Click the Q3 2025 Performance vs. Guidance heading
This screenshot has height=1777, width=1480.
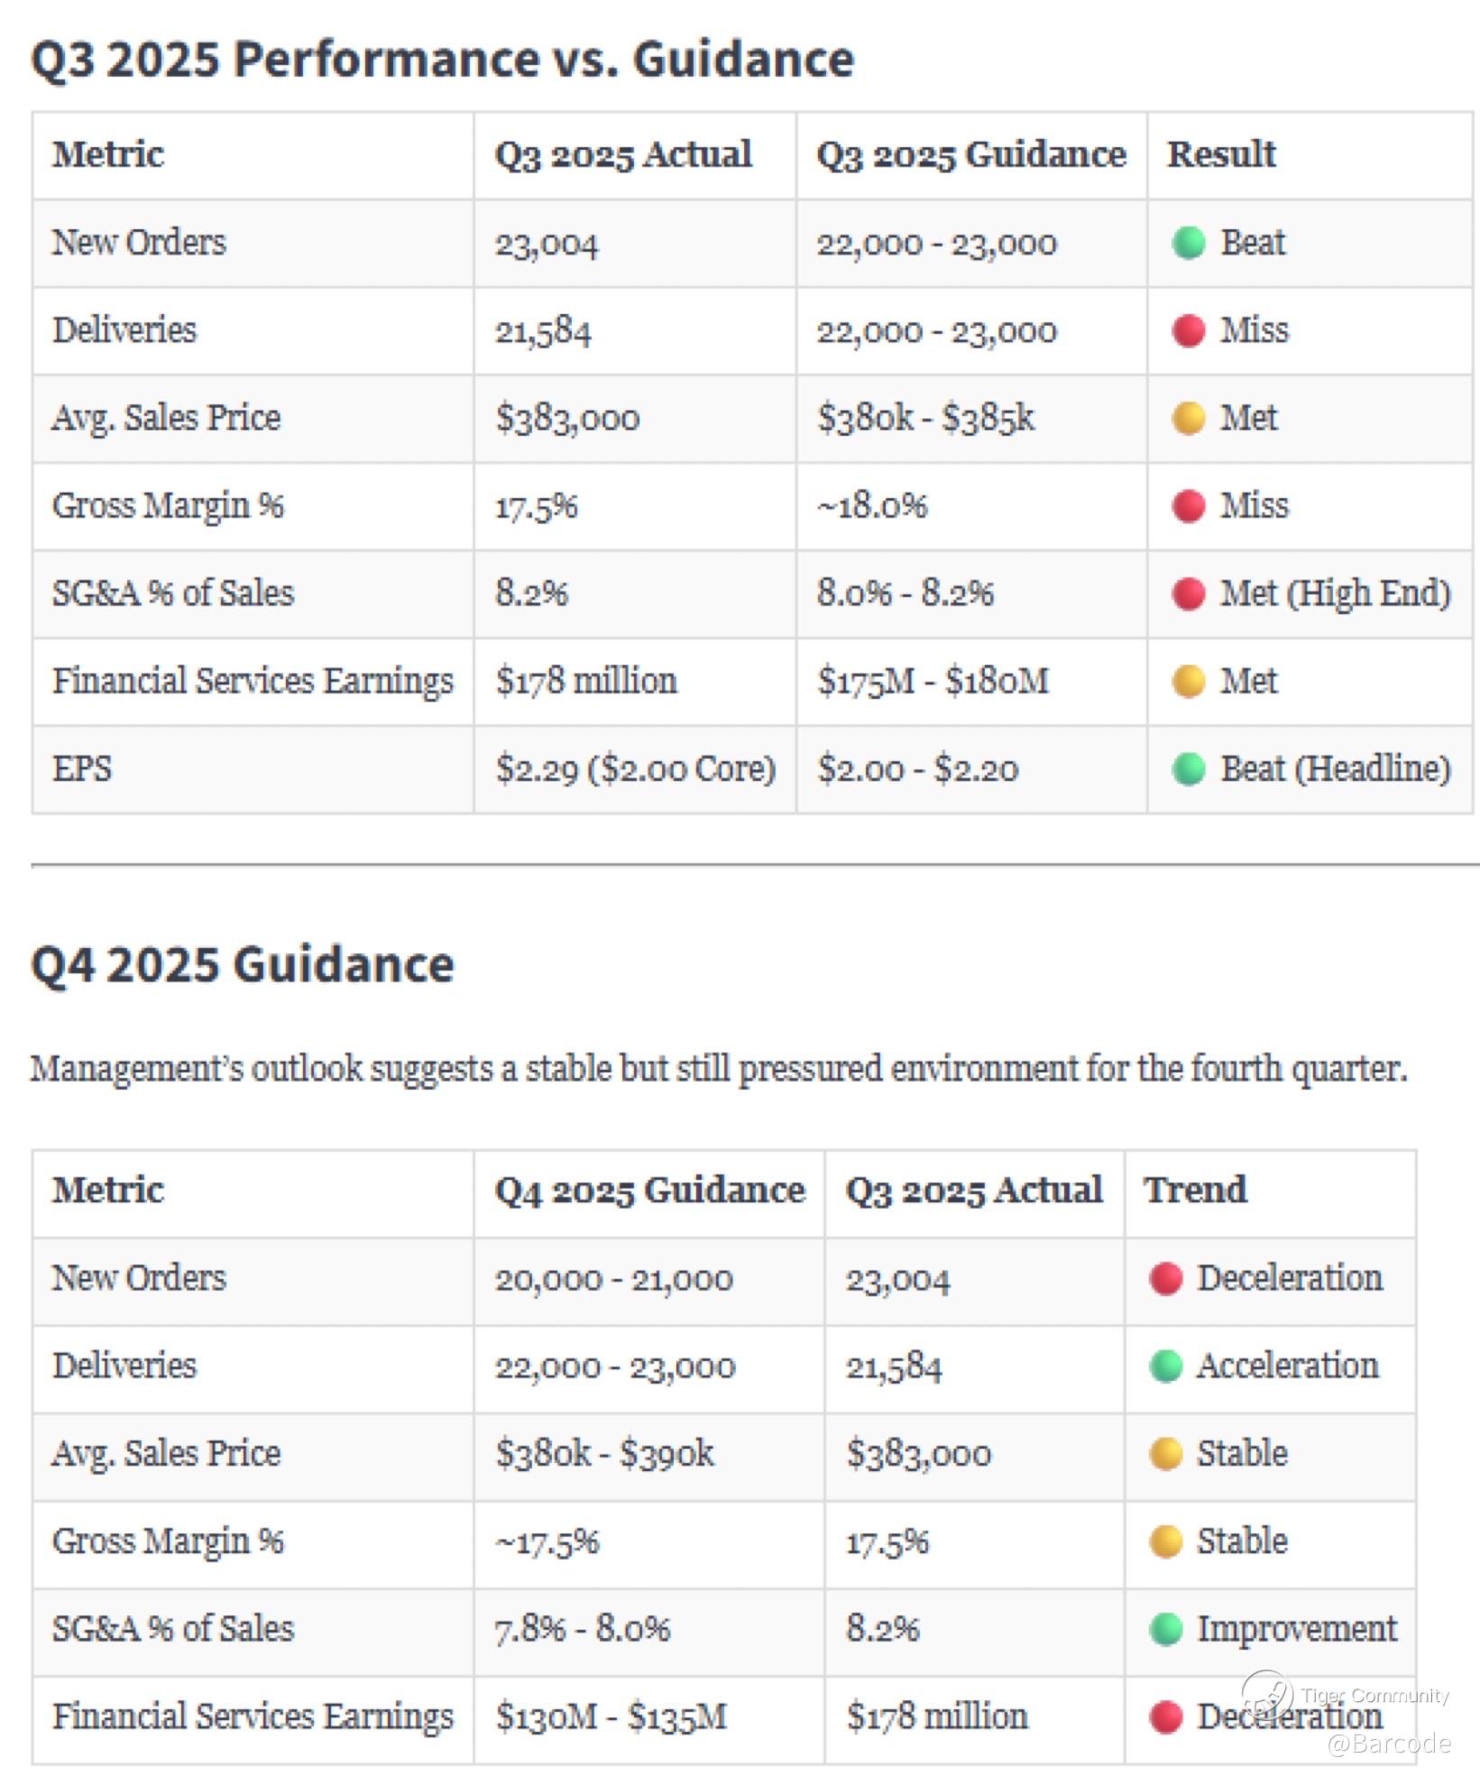442,60
